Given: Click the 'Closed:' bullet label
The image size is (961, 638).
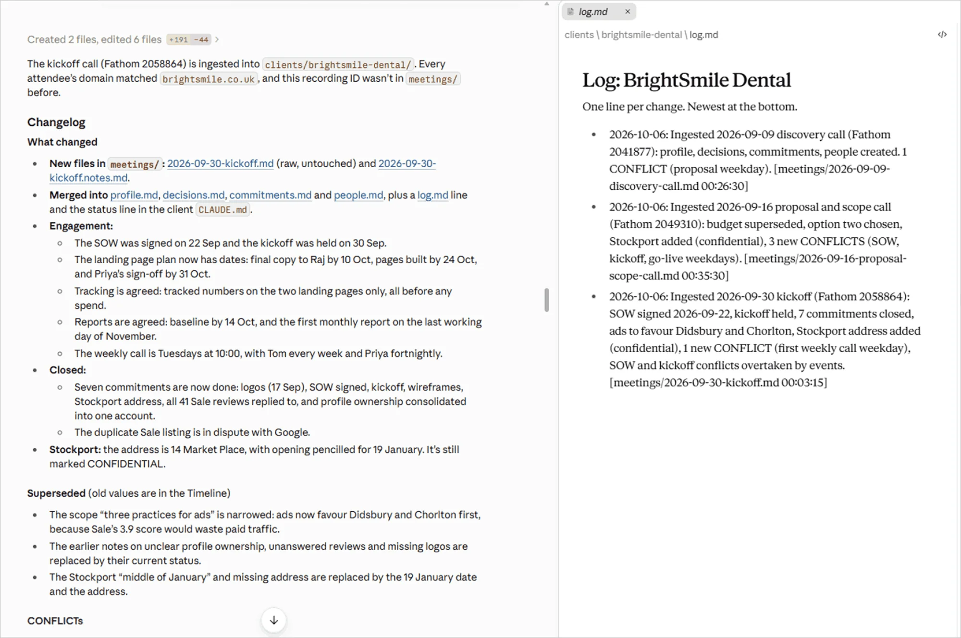Looking at the screenshot, I should (x=68, y=370).
